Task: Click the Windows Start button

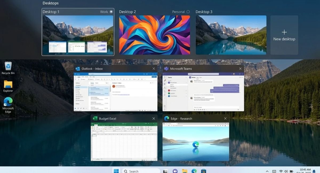Action: coord(117,171)
